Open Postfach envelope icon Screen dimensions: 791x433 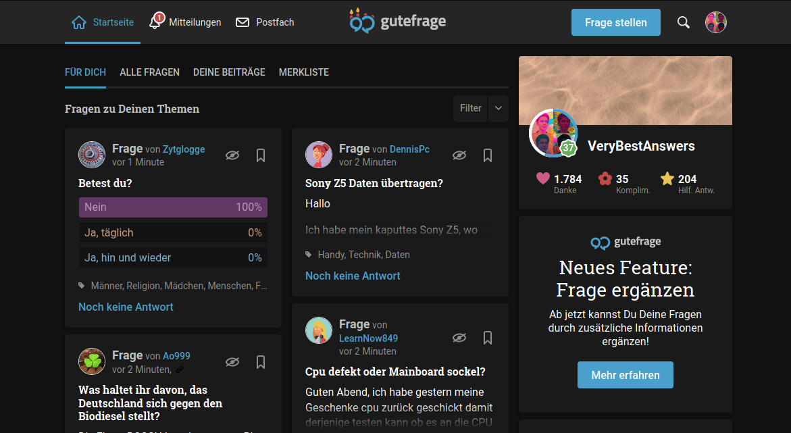click(243, 22)
